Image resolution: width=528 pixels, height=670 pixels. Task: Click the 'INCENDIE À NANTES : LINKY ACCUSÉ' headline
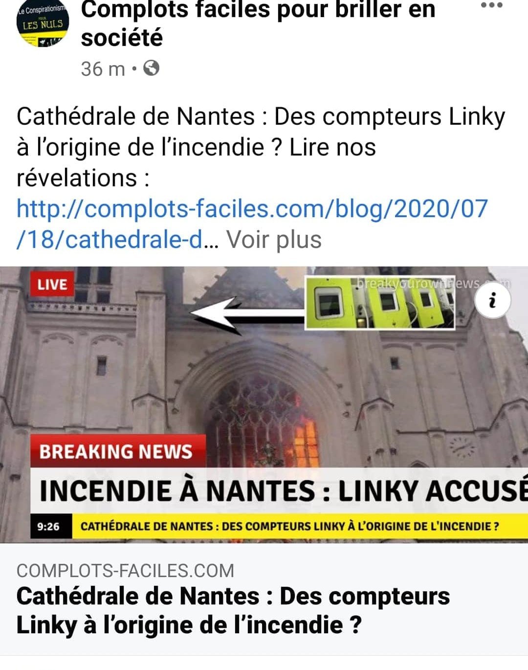[284, 491]
